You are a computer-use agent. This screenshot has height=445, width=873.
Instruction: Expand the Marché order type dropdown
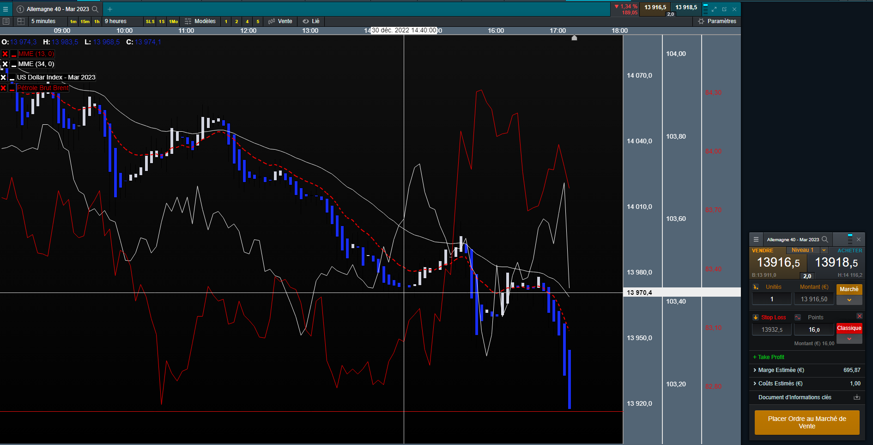point(849,300)
